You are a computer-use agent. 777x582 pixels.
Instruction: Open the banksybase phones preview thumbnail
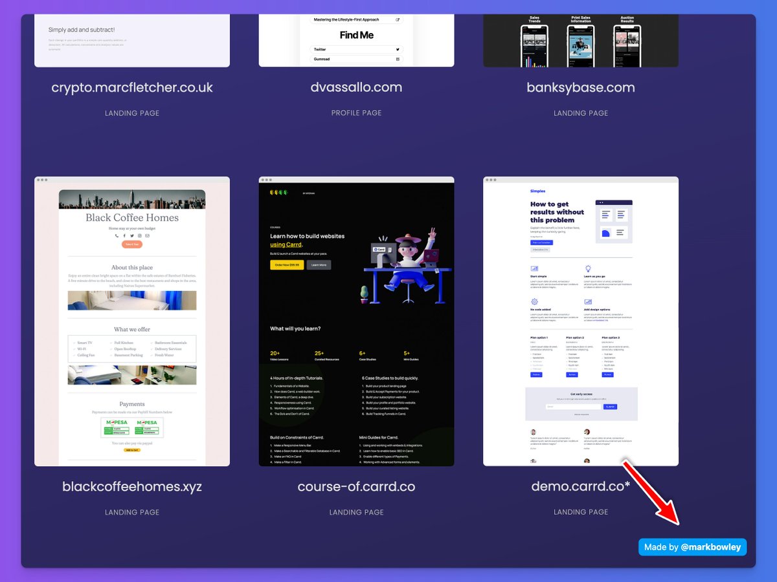point(581,40)
